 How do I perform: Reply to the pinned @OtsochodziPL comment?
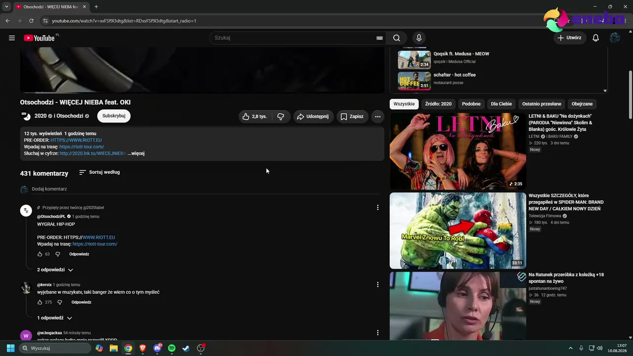tap(79, 254)
